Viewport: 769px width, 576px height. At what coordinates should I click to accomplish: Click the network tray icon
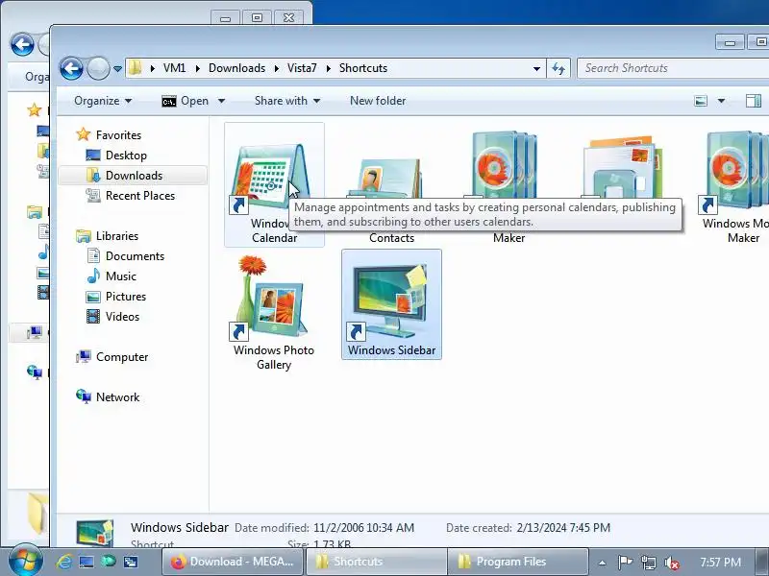(x=648, y=563)
